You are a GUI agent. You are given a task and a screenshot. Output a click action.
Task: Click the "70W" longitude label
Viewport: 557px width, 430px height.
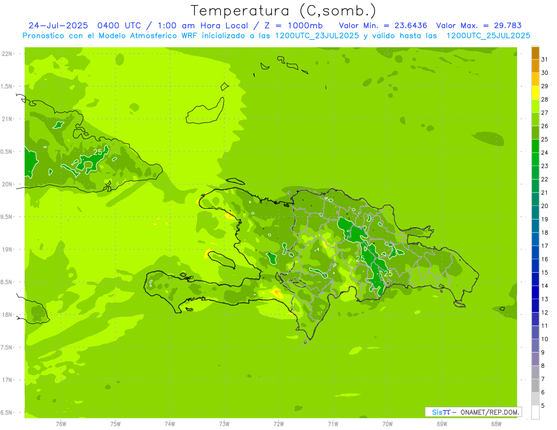click(388, 424)
